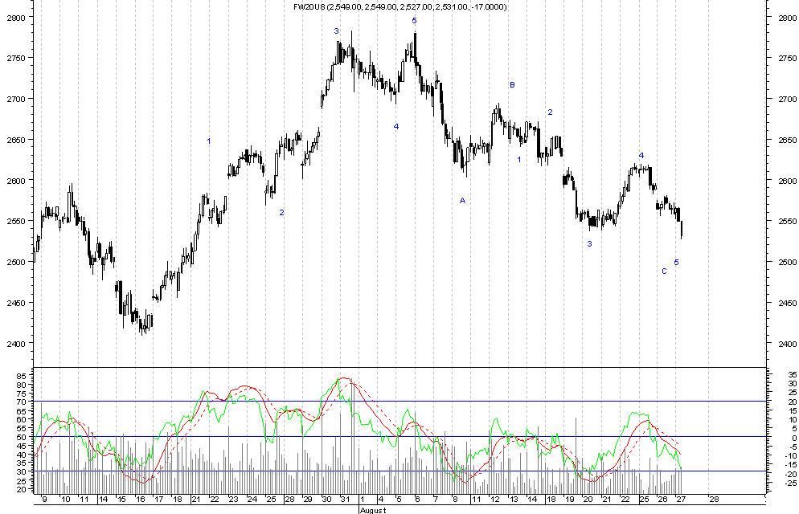Click the -5 value on right oscillator scale
This screenshot has width=799, height=514.
(792, 447)
